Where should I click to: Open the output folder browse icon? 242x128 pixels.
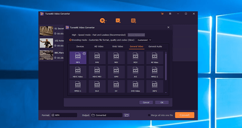[x=126, y=115]
